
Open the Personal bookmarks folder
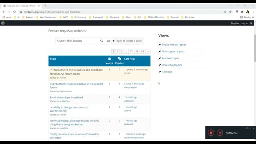(173, 17)
